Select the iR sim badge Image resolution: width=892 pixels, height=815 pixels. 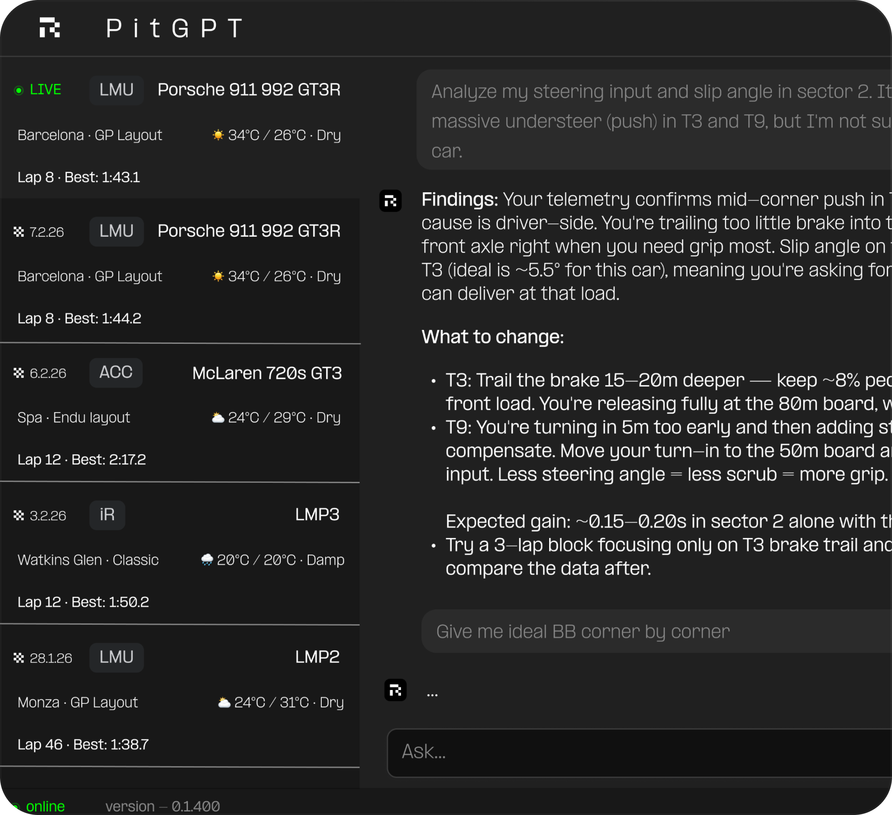[107, 515]
